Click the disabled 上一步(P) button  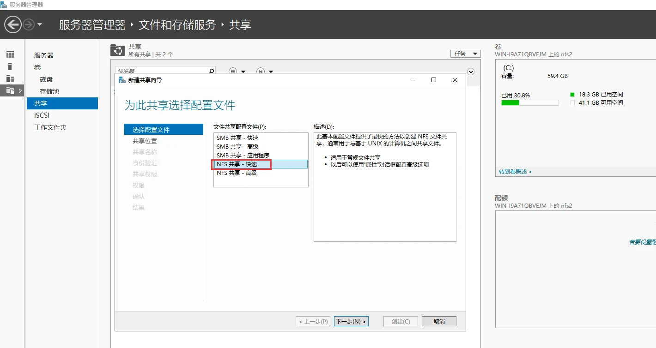click(313, 321)
